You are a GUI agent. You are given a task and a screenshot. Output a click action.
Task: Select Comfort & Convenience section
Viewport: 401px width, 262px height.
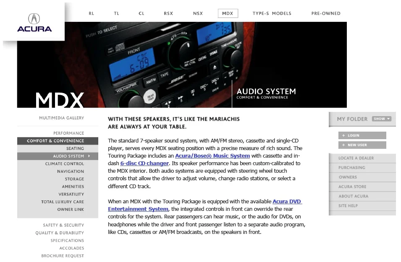click(x=58, y=141)
